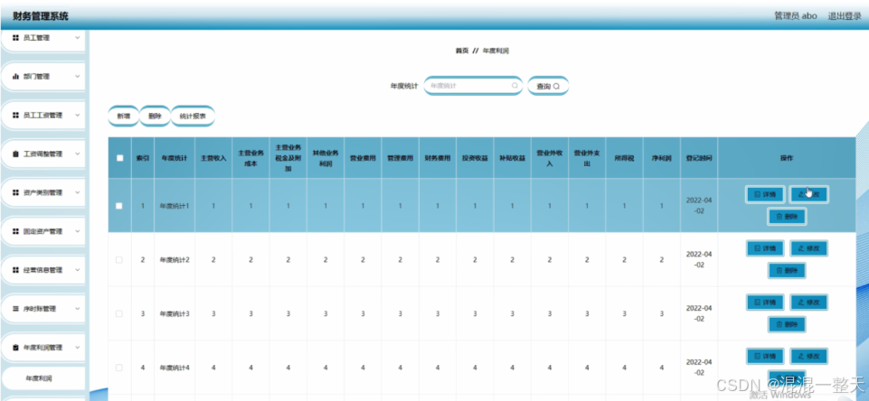Click the 财务费用 column header
The image size is (869, 401).
pos(438,158)
